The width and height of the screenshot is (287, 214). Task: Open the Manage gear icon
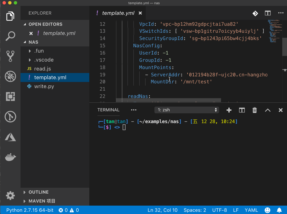[x=10, y=196]
